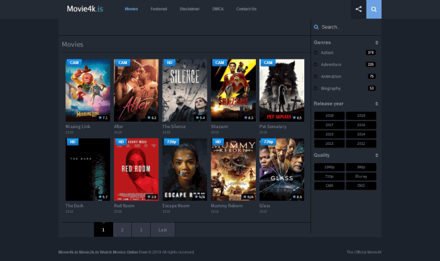Filter by release year 2016
Image resolution: width=440 pixels, height=261 pixels.
(361, 125)
